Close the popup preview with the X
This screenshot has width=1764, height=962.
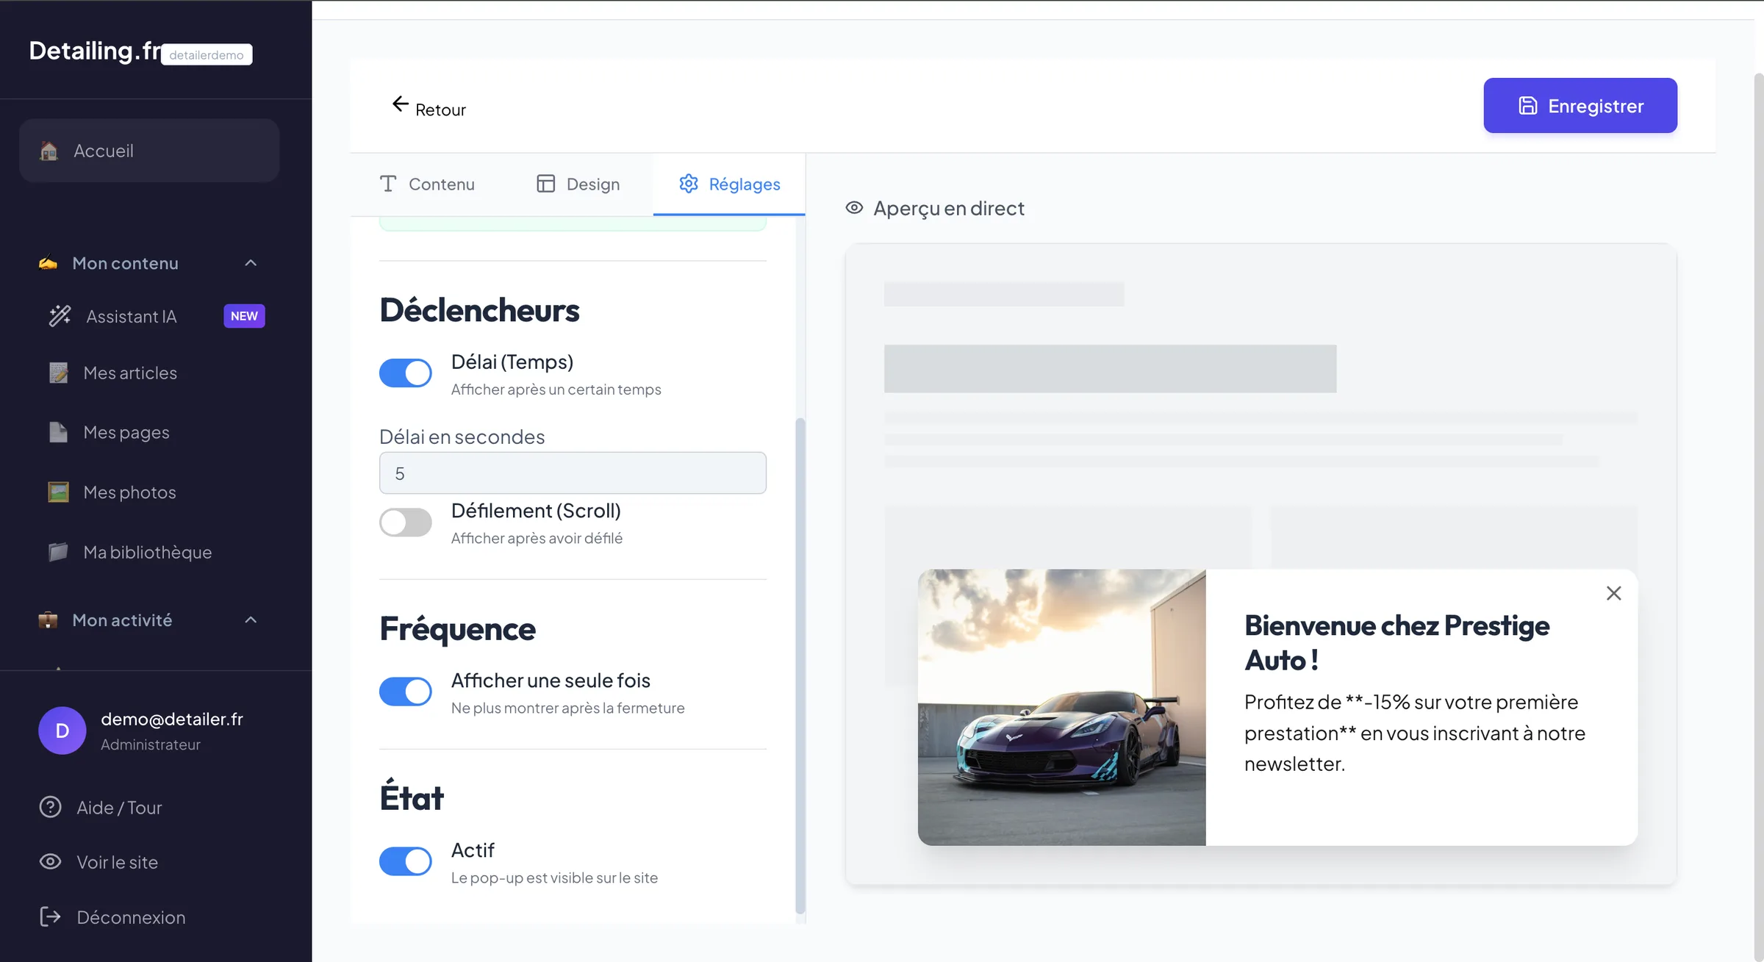(x=1613, y=593)
